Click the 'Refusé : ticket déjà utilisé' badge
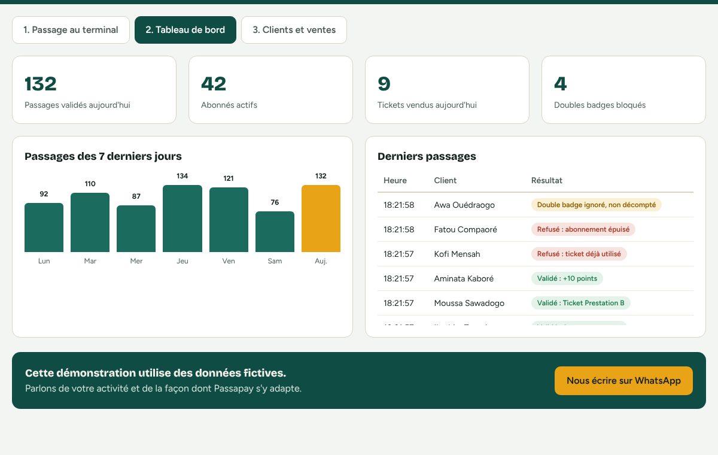 pyautogui.click(x=579, y=254)
